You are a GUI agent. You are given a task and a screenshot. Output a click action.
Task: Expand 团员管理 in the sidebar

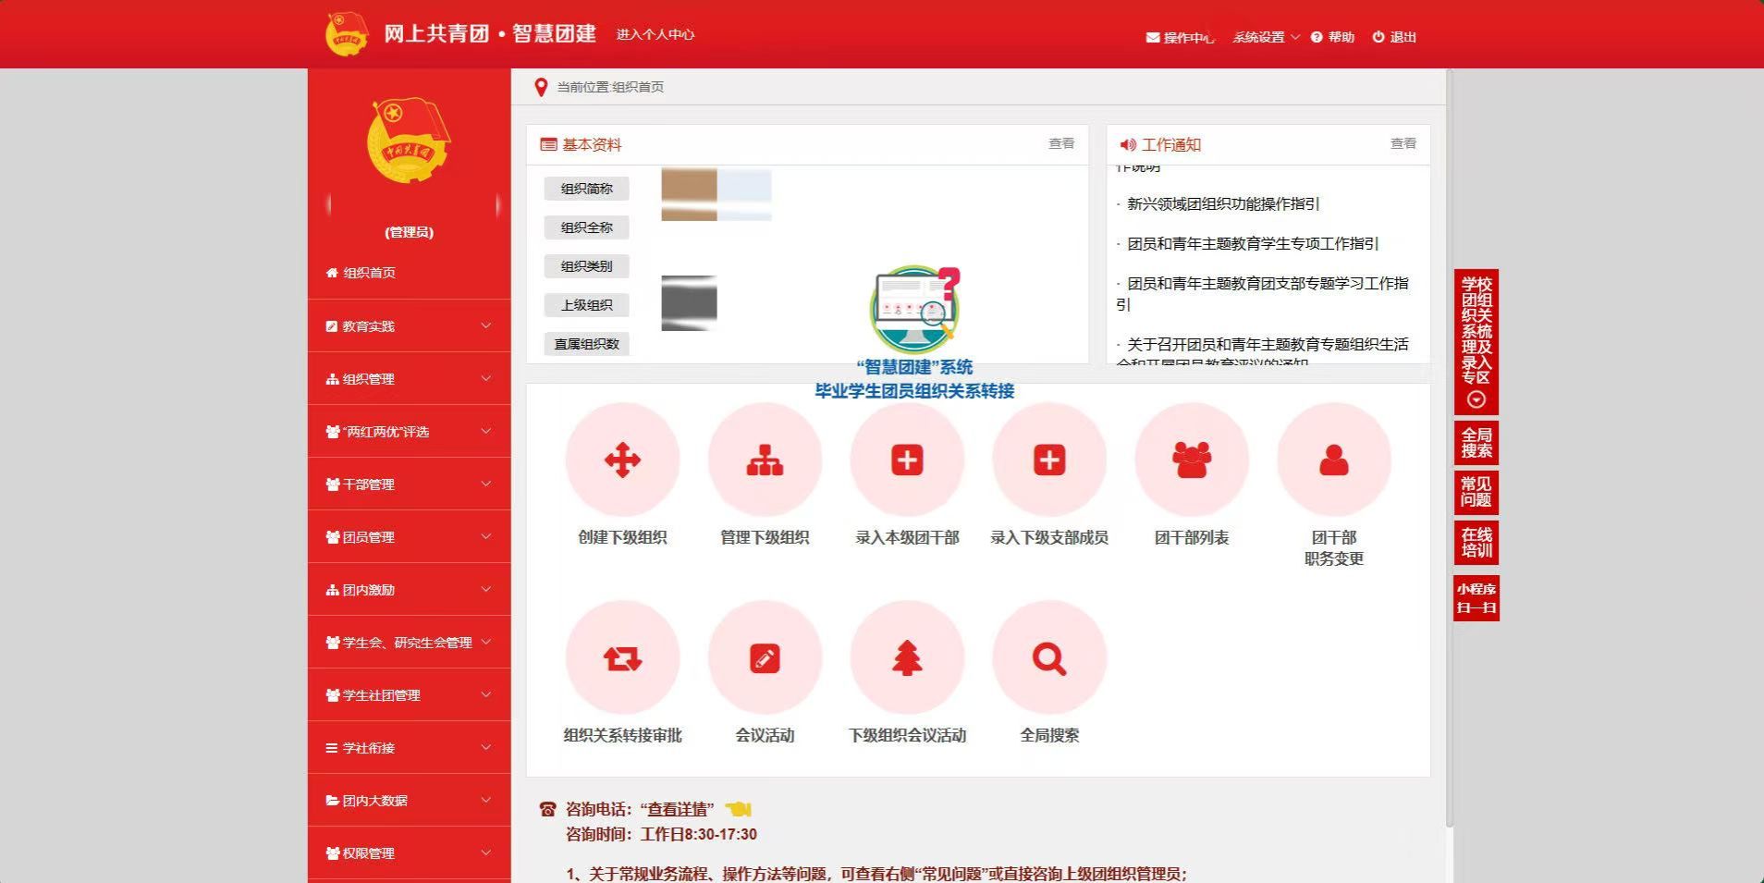click(409, 537)
